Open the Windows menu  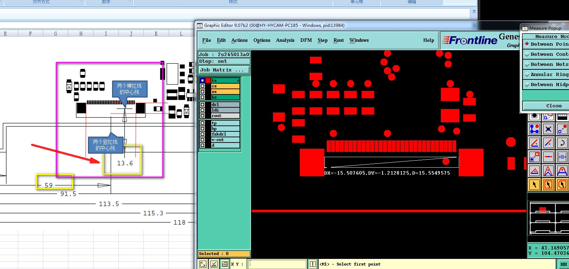359,40
